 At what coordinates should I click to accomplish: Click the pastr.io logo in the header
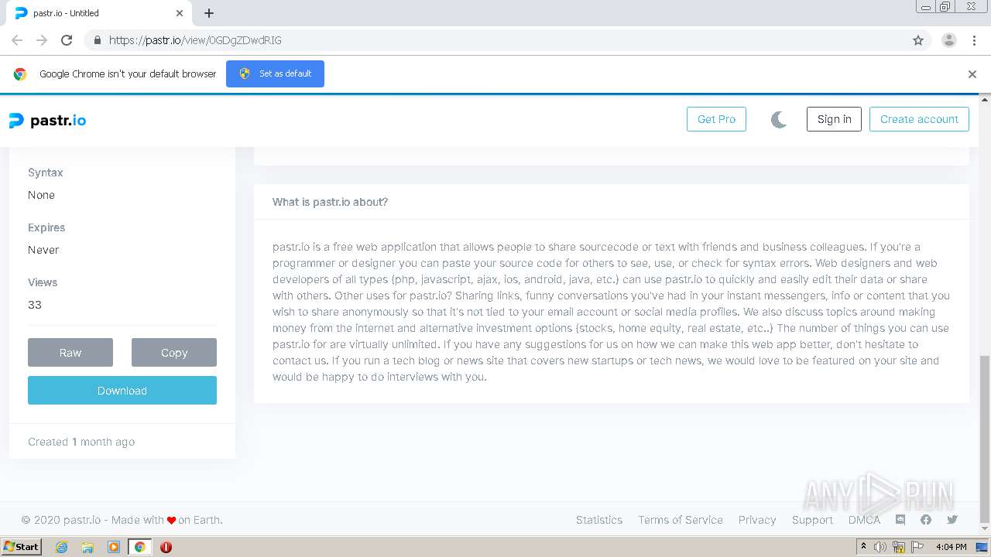point(47,120)
